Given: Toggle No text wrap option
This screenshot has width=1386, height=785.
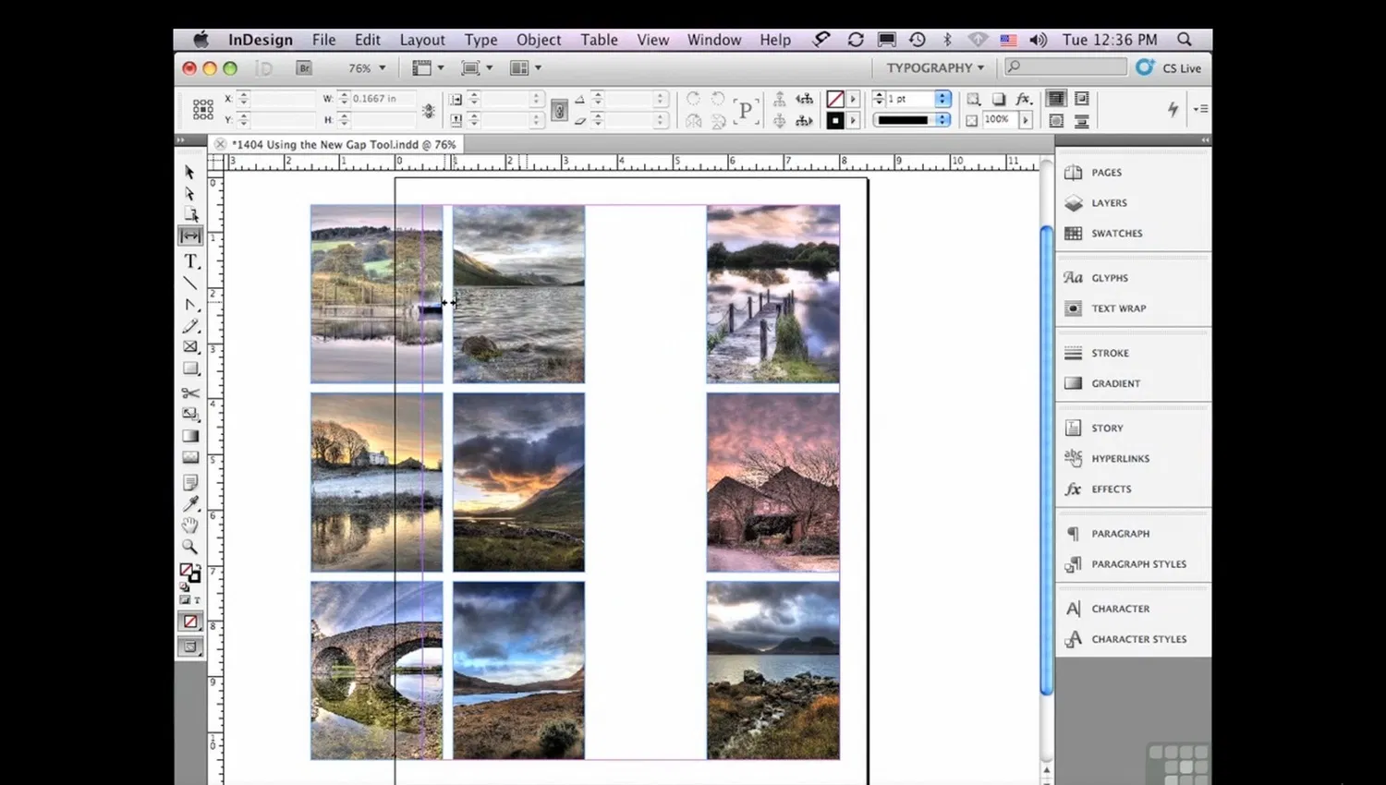Looking at the screenshot, I should point(1056,99).
